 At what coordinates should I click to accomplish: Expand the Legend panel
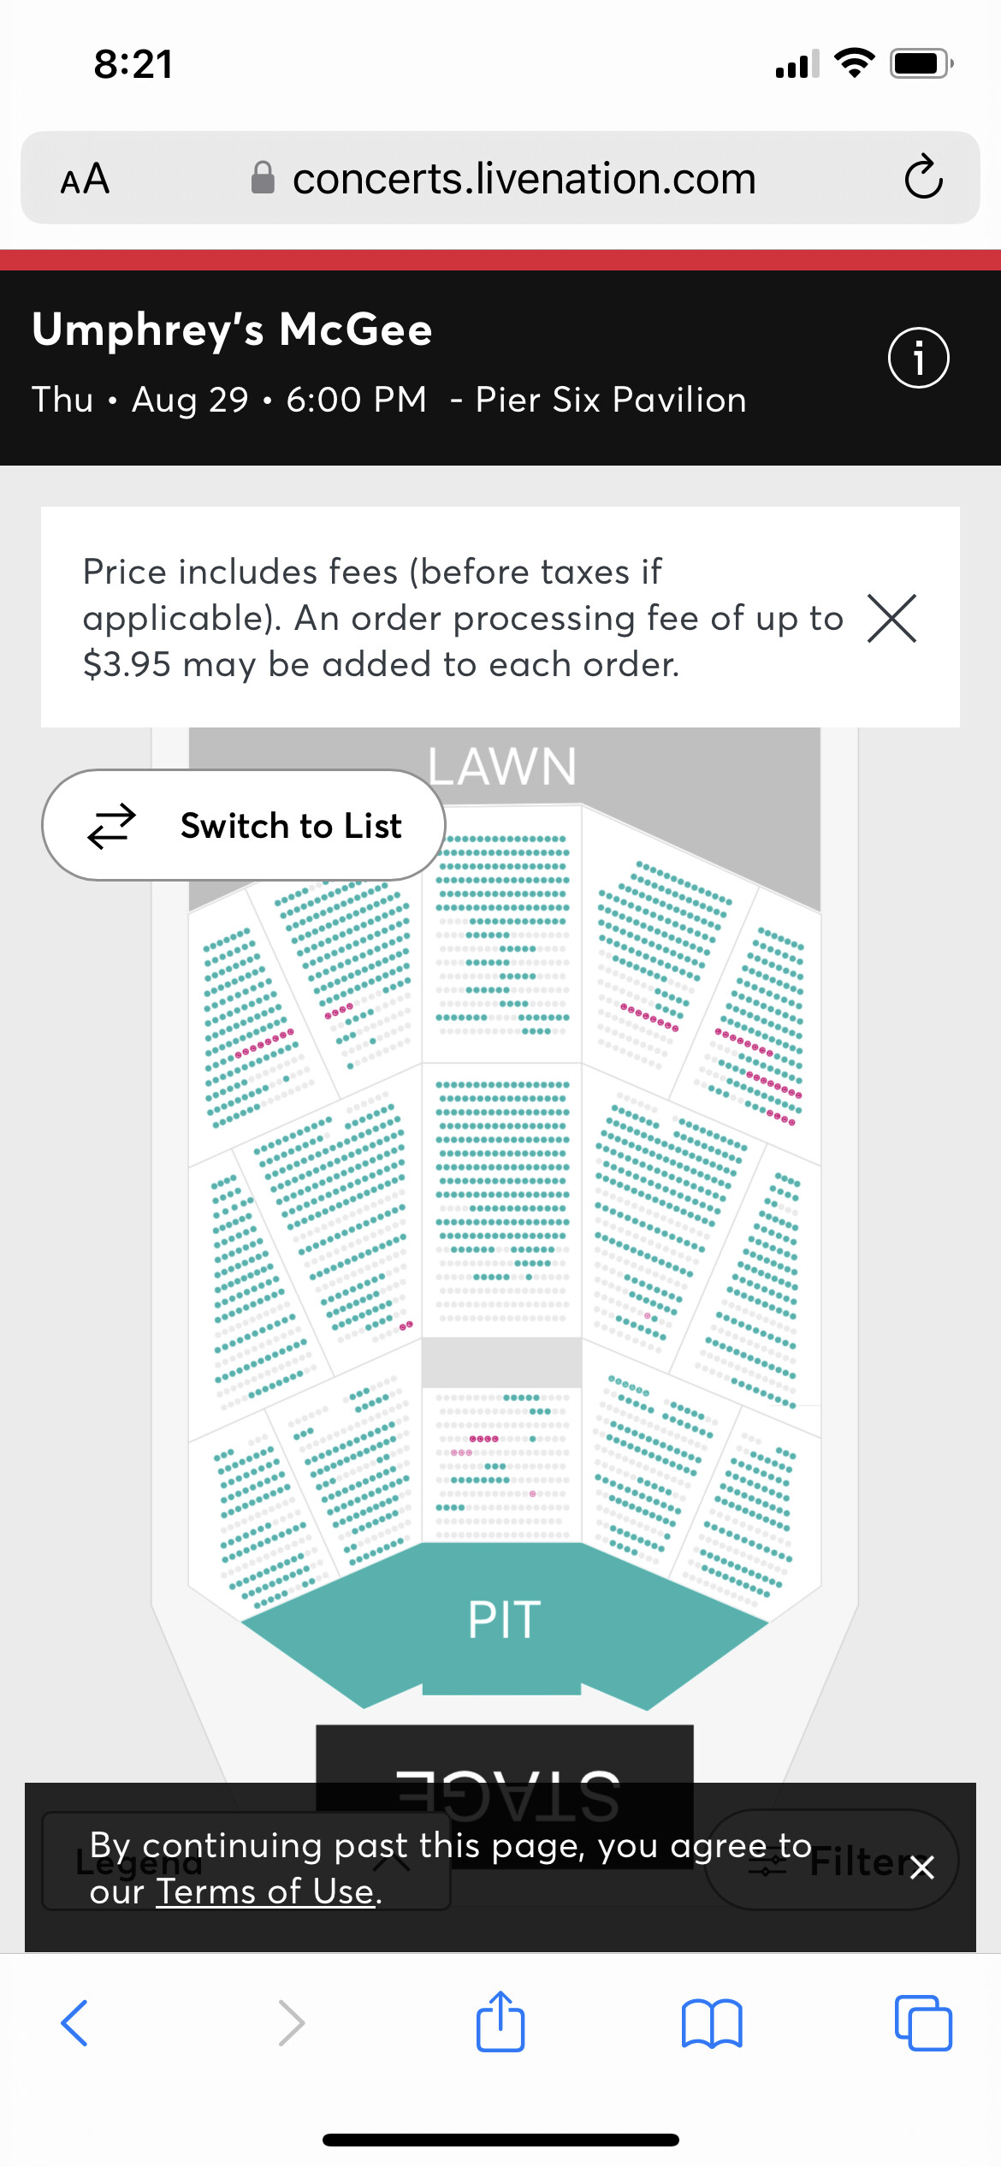[246, 1861]
